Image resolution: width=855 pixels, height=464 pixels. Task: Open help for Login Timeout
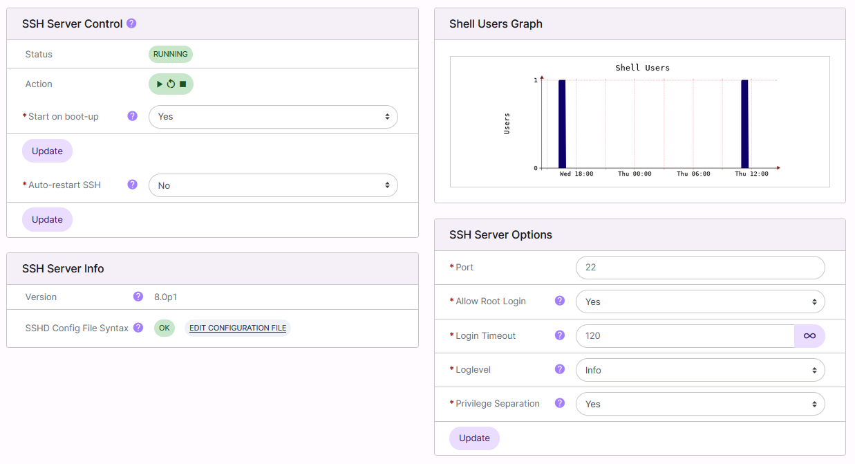(559, 335)
